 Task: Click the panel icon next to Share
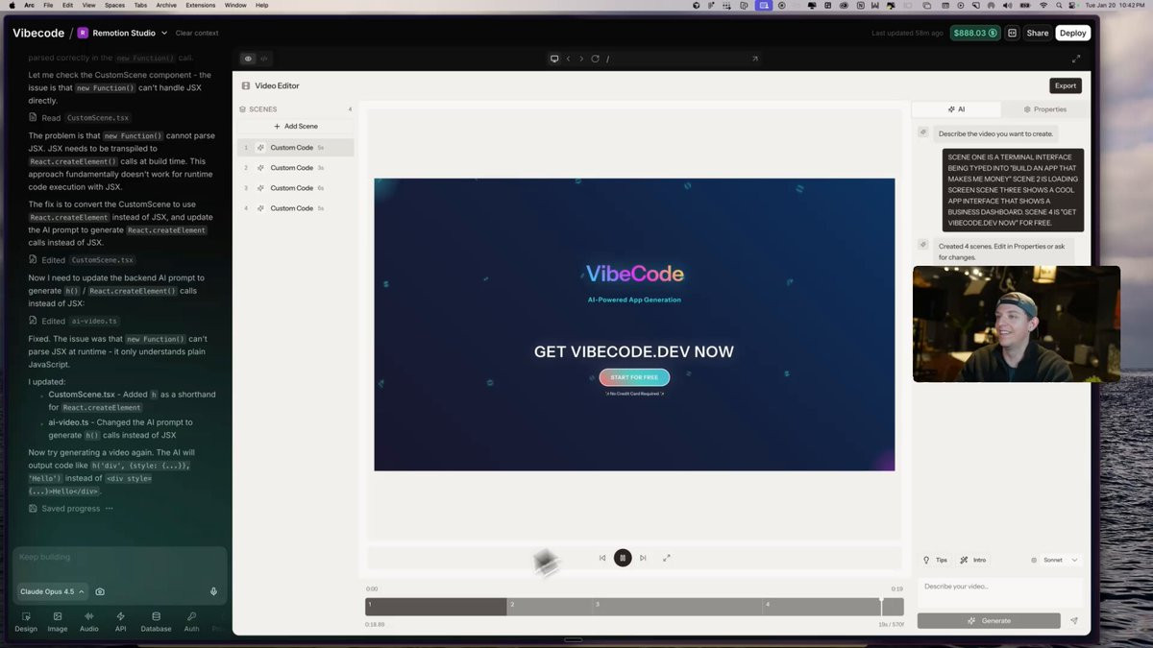[x=1012, y=33]
